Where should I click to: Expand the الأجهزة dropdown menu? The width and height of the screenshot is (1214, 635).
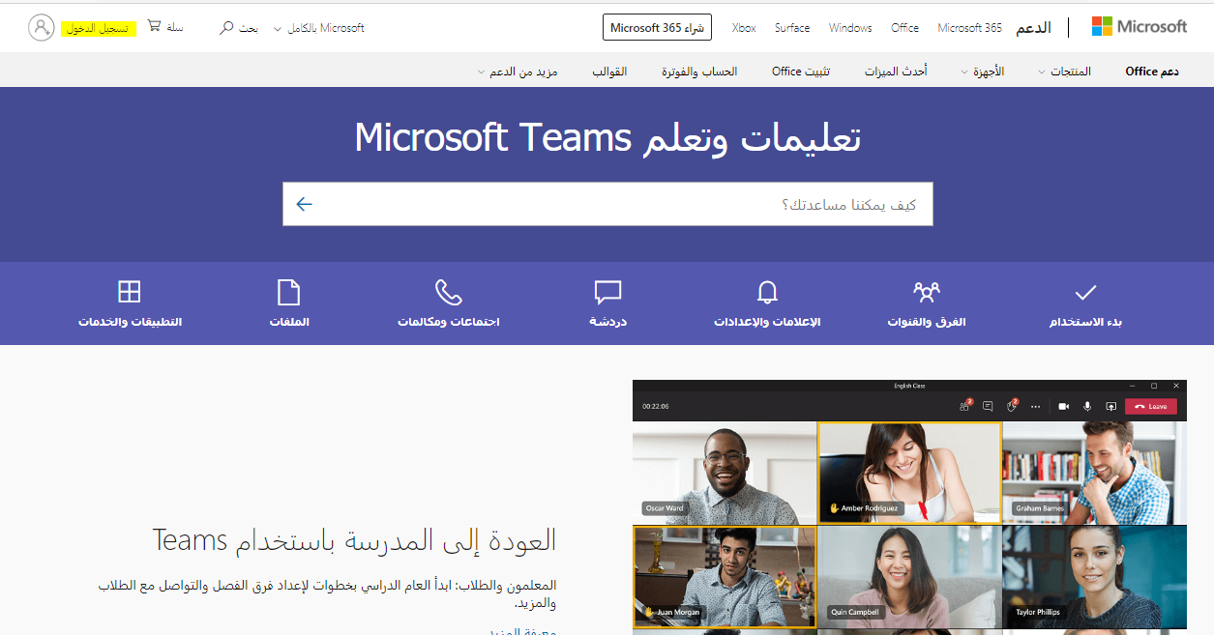tap(982, 72)
